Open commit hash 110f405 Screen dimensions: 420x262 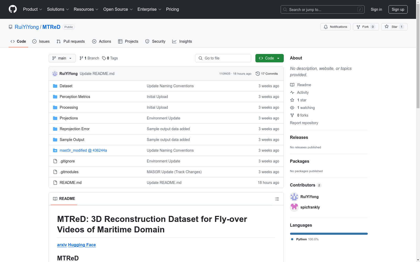click(225, 74)
